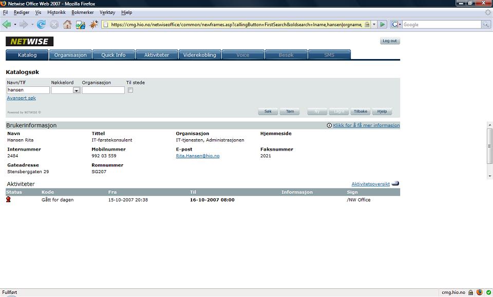Click the padlock icon in the address bar
The height and width of the screenshot is (297, 493).
click(367, 25)
